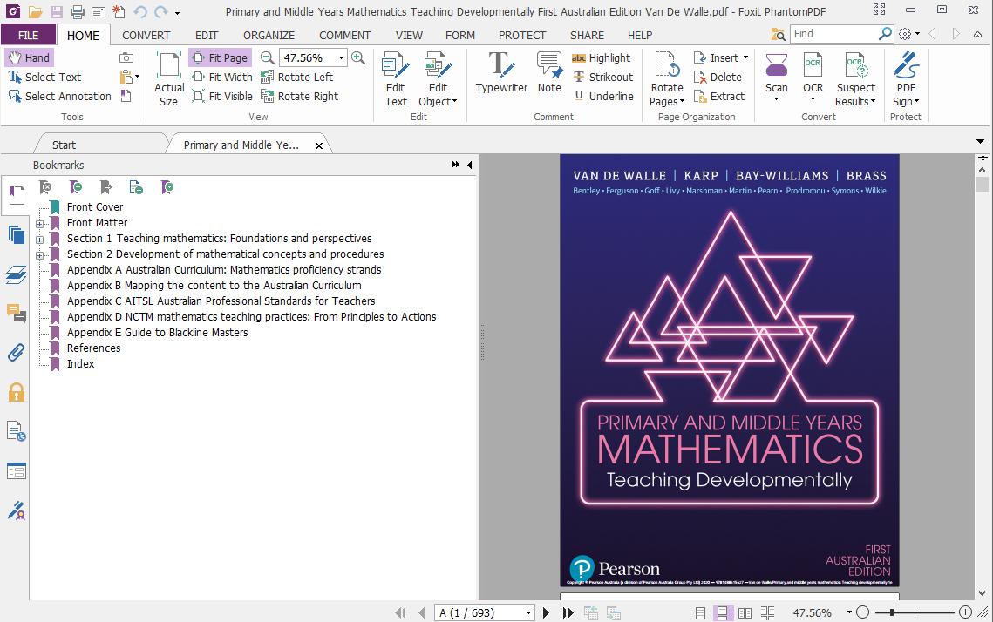
Task: Switch to the ORGANIZE ribbon tab
Action: click(269, 36)
